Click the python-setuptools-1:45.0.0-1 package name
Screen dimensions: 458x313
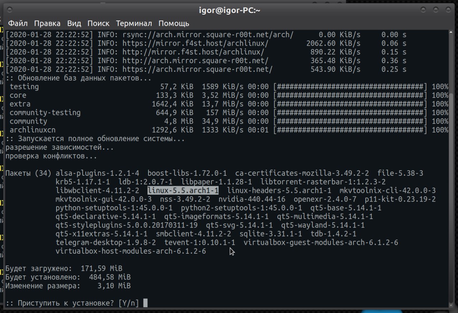(114, 208)
